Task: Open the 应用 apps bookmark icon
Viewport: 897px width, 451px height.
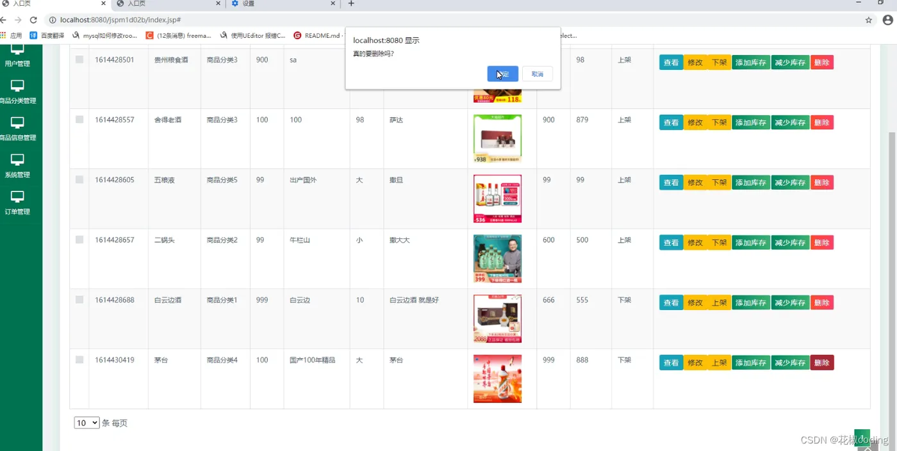Action: click(x=12, y=36)
